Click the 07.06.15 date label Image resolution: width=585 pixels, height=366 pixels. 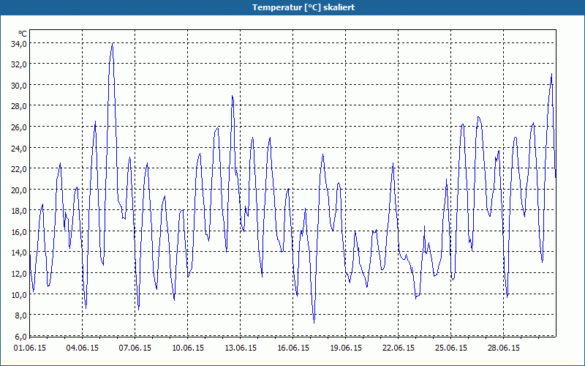pyautogui.click(x=135, y=348)
